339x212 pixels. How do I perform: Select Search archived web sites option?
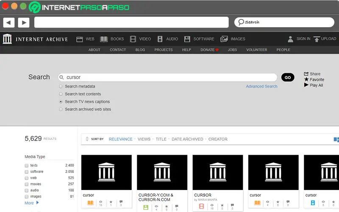(61, 109)
